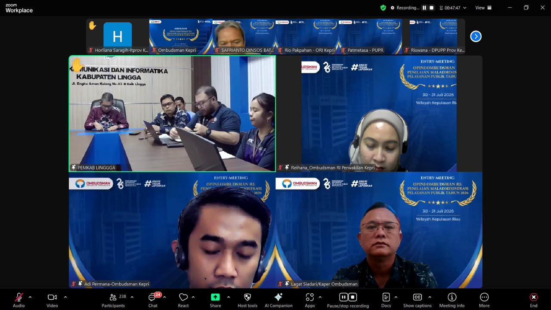Select Horliana Saragih participant thumbnail
The width and height of the screenshot is (551, 310).
(118, 37)
